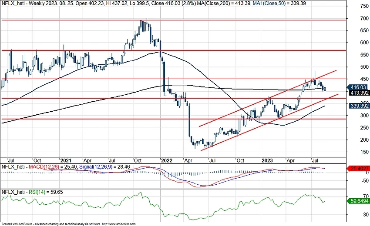Click the 'MA1(Close,50) = 339.39' legend
This screenshot has width=370, height=226.
coord(279,3)
